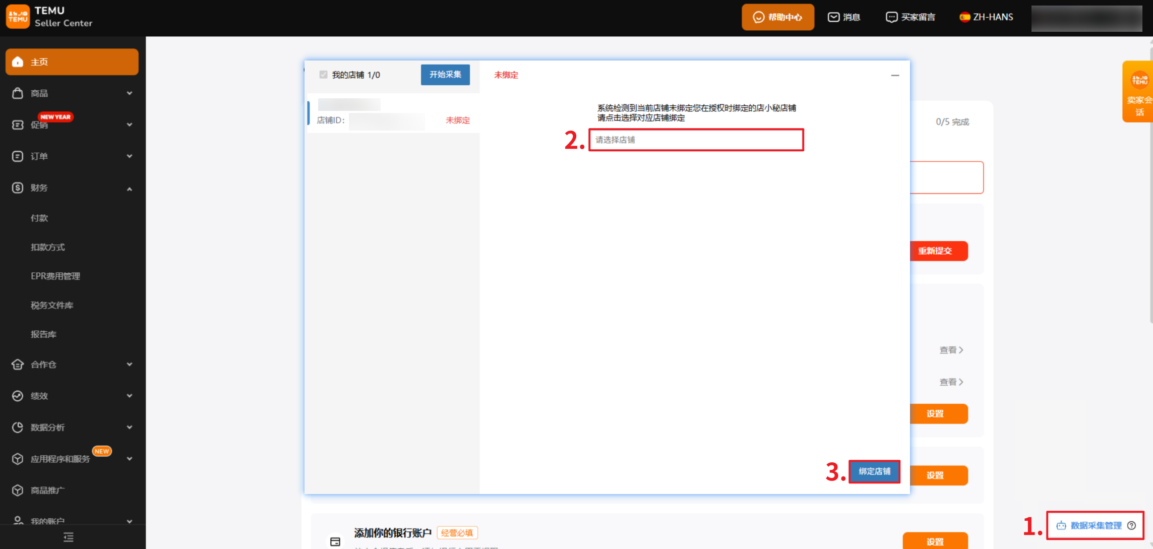1153x549 pixels.
Task: Switch language via ZH-HANS flag icon
Action: point(964,17)
